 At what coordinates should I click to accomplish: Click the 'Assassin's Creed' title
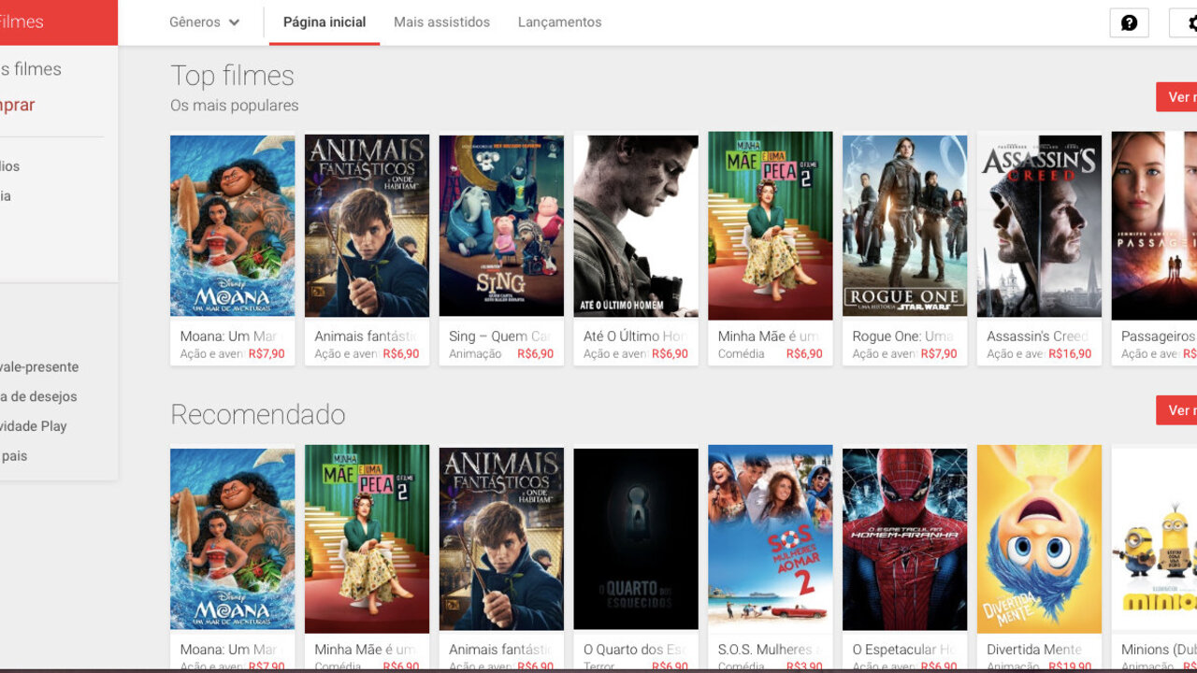point(1038,336)
